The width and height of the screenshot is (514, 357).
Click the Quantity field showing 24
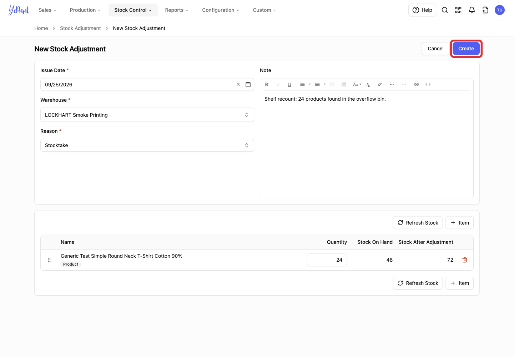point(327,260)
